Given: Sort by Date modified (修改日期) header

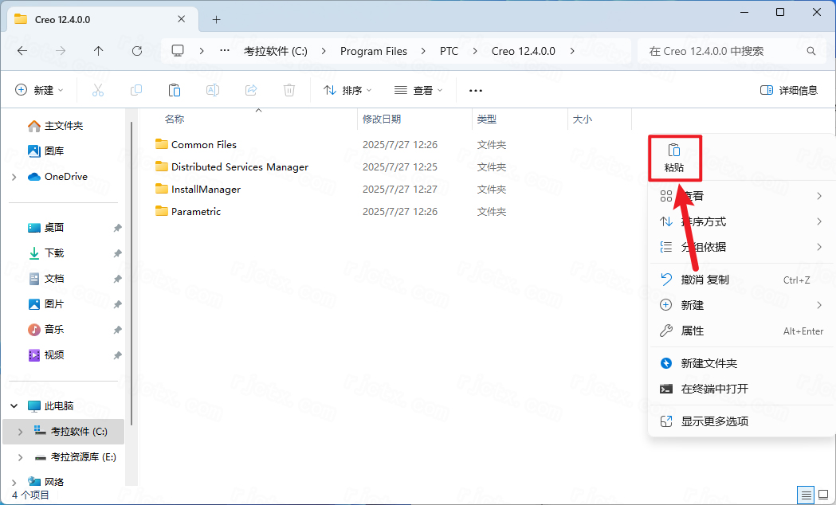Looking at the screenshot, I should tap(382, 119).
